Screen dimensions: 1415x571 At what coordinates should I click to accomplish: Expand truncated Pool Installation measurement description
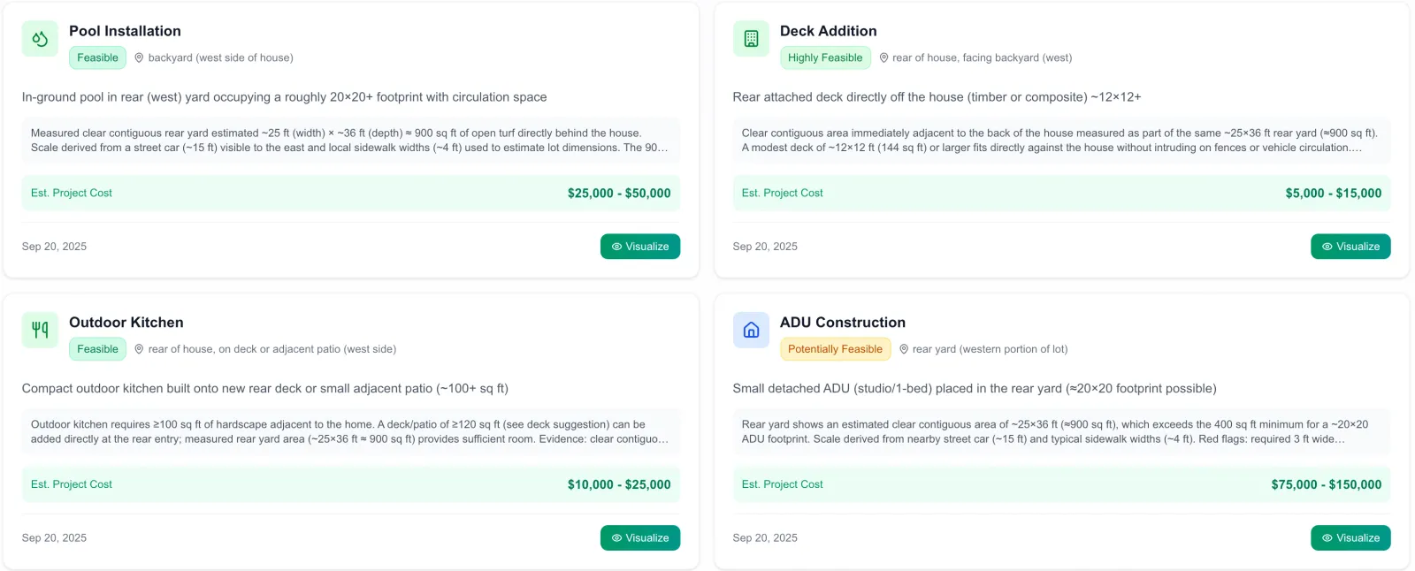pos(351,141)
